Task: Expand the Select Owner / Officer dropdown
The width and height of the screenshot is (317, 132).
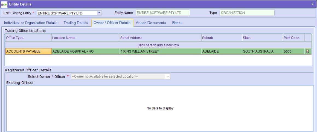Action: point(167,76)
